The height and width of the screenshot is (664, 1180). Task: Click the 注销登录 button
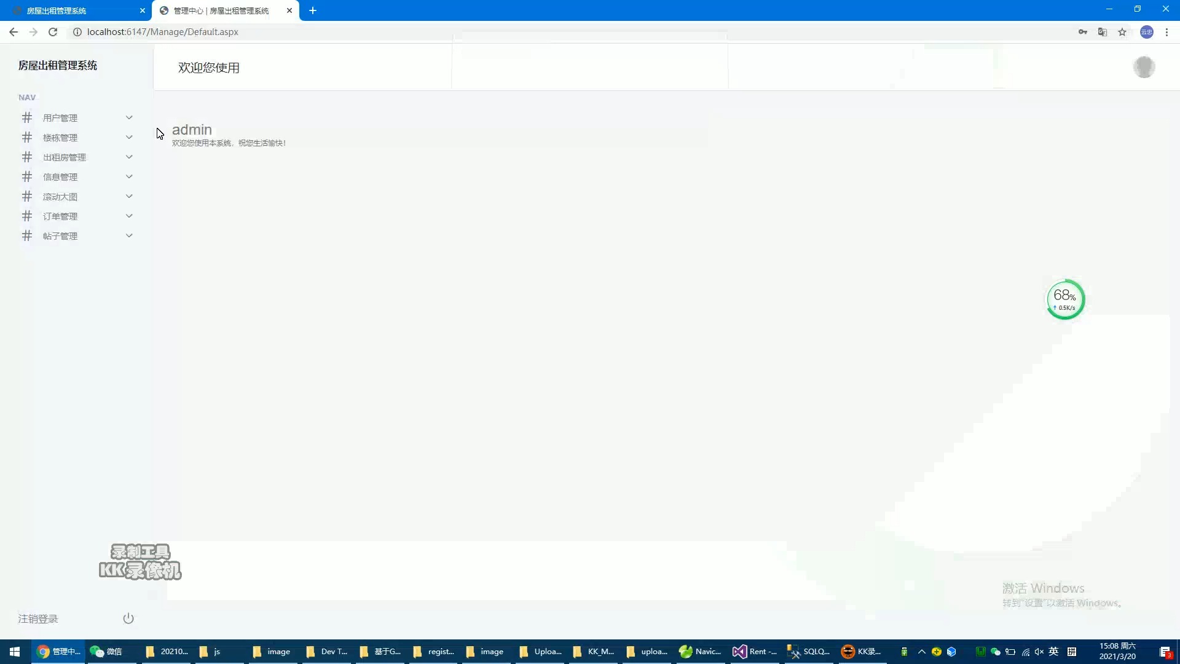click(x=38, y=619)
